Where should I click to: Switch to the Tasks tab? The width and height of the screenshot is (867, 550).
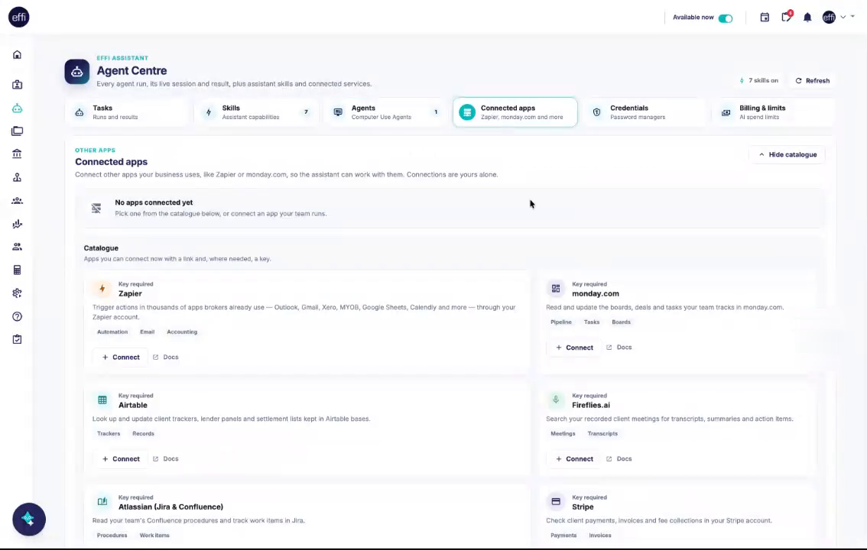click(x=127, y=112)
